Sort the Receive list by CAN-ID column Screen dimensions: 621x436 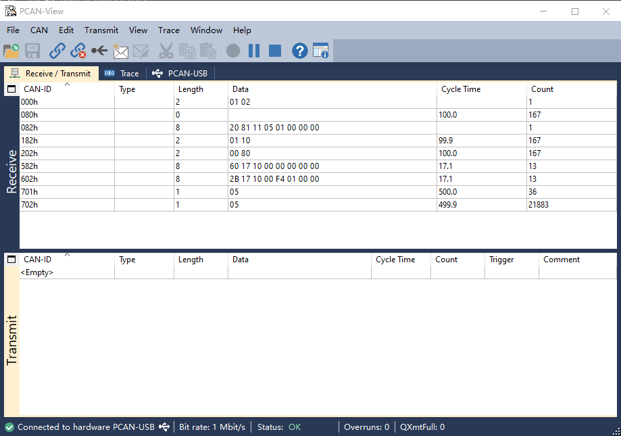point(38,89)
